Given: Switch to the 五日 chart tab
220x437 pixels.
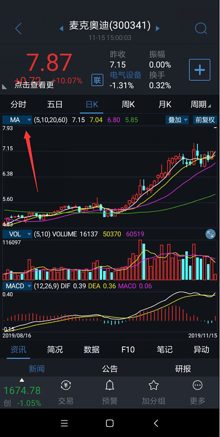Looking at the screenshot, I should click(x=55, y=104).
